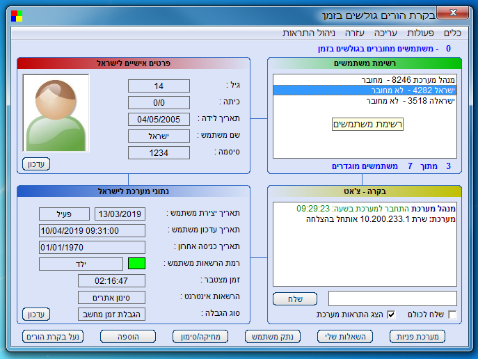Open the 'כלים' menu
The image size is (478, 359).
click(x=453, y=33)
